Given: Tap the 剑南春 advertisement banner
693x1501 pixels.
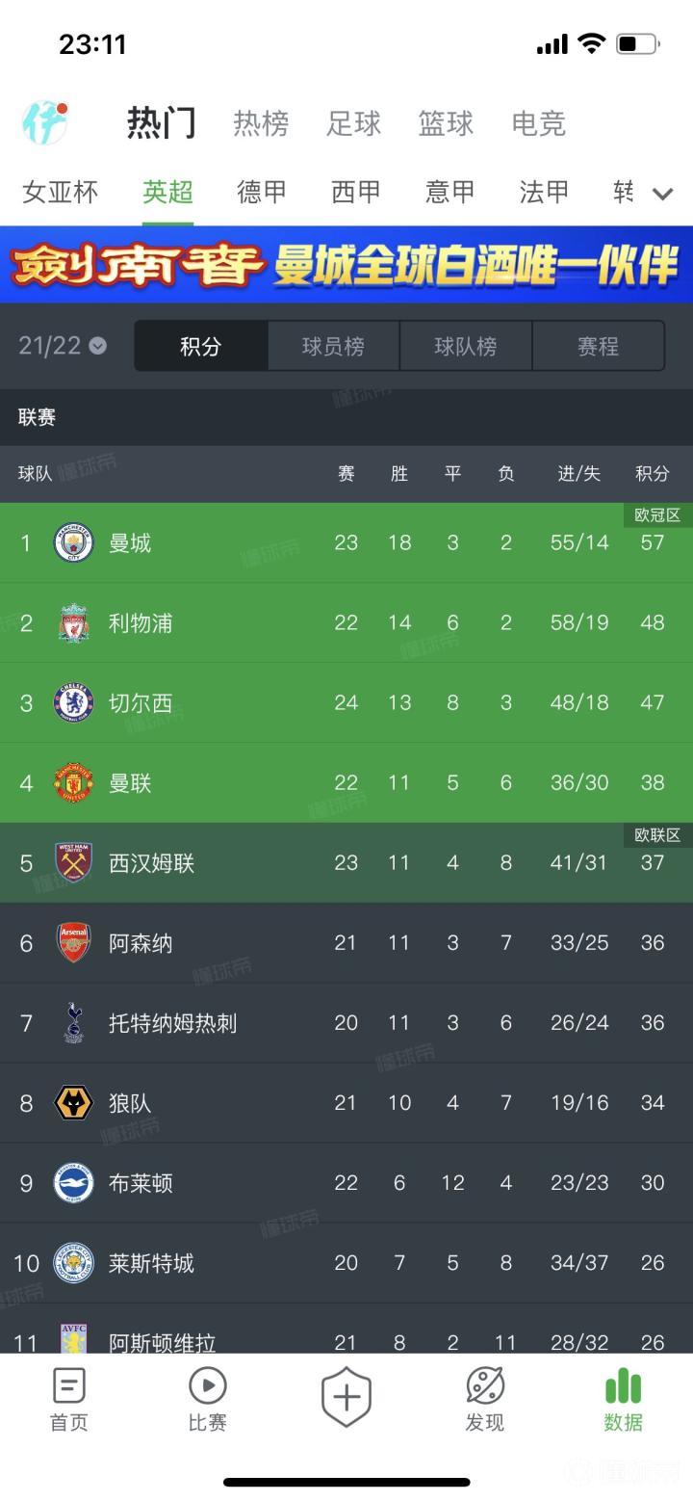Looking at the screenshot, I should (346, 265).
